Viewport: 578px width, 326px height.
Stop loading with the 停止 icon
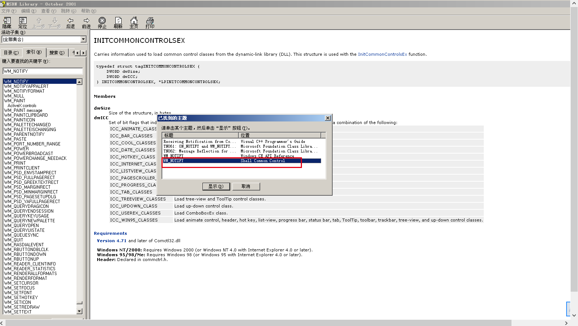pos(102,23)
